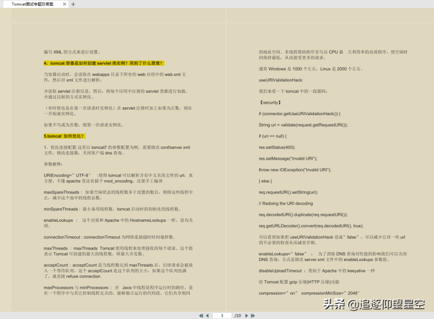This screenshot has width=434, height=319.
Task: Click the paragraph starting 1、优化连接配置
Action: pos(117,150)
